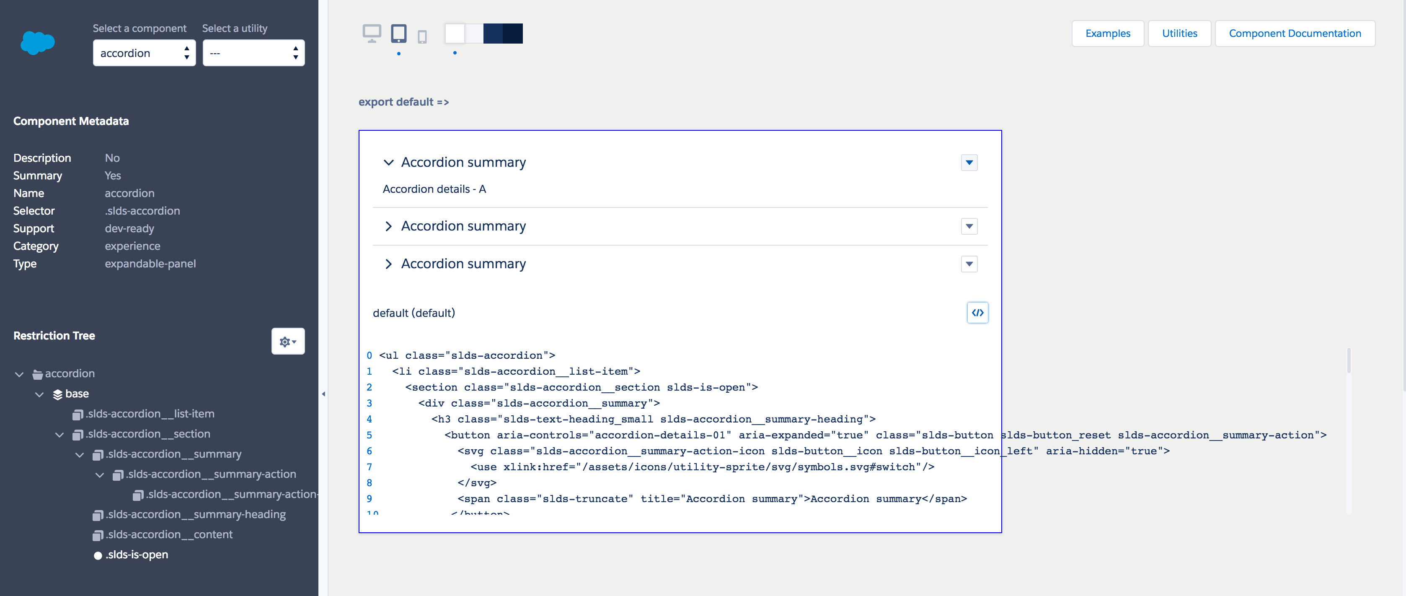This screenshot has height=596, width=1406.
Task: Switch to tablet viewport icon
Action: point(399,34)
